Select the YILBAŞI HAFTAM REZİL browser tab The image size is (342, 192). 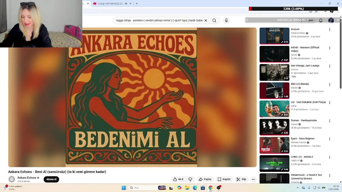[110, 4]
